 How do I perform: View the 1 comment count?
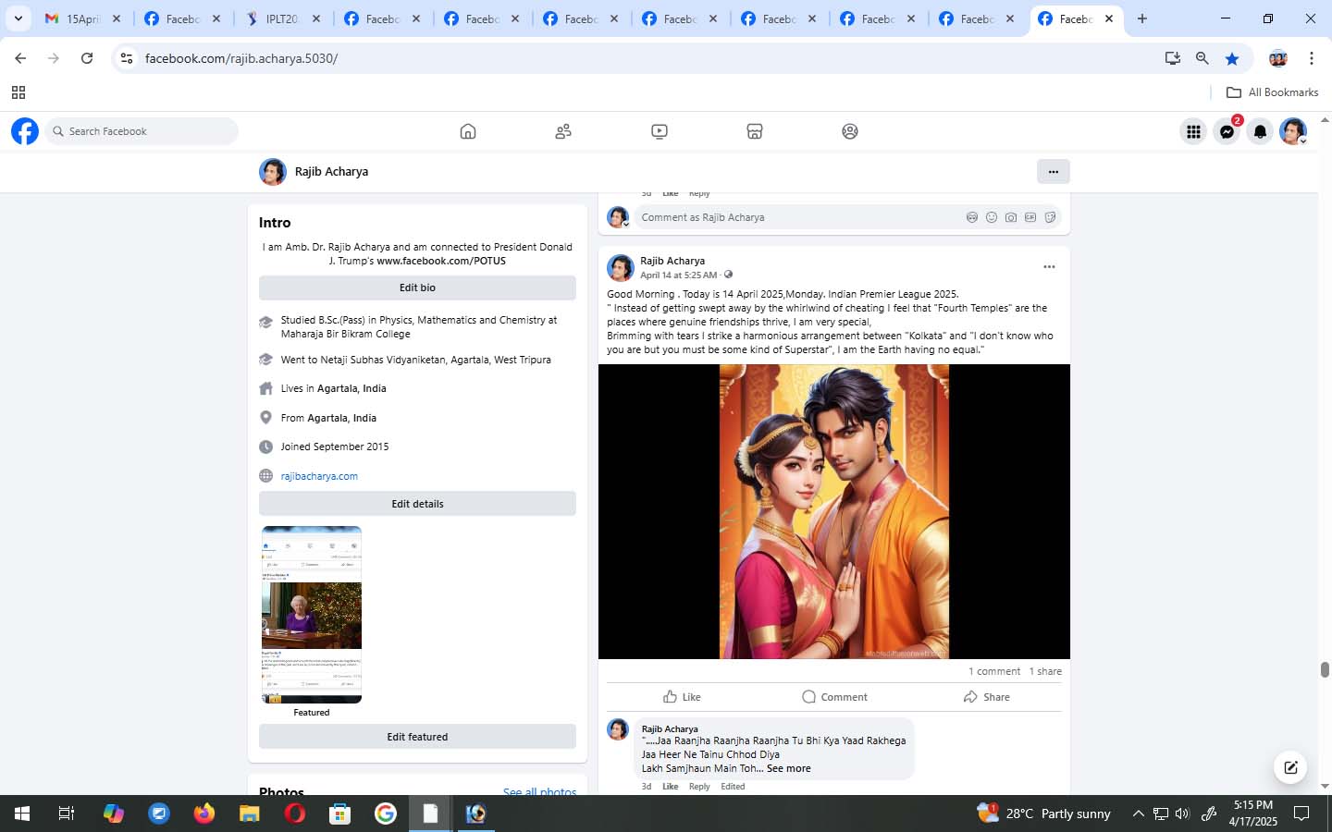(x=994, y=672)
